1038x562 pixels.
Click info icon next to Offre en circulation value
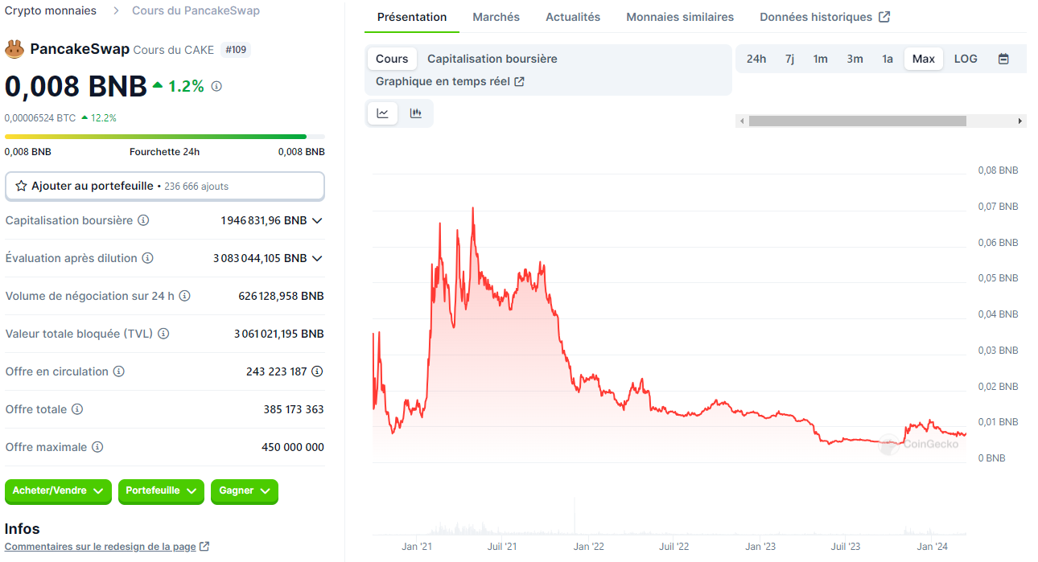317,371
